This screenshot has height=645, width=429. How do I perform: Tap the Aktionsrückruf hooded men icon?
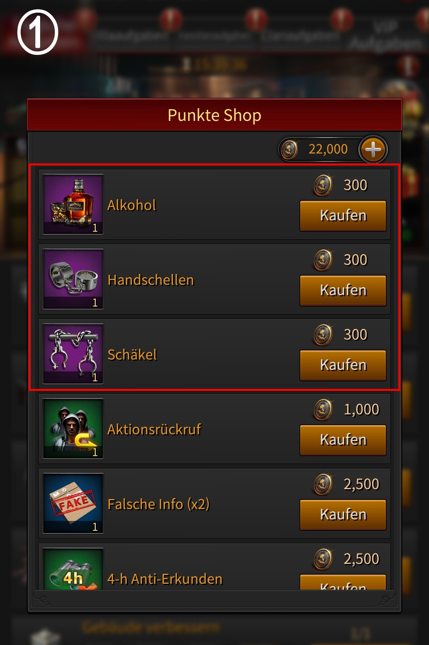coord(73,429)
